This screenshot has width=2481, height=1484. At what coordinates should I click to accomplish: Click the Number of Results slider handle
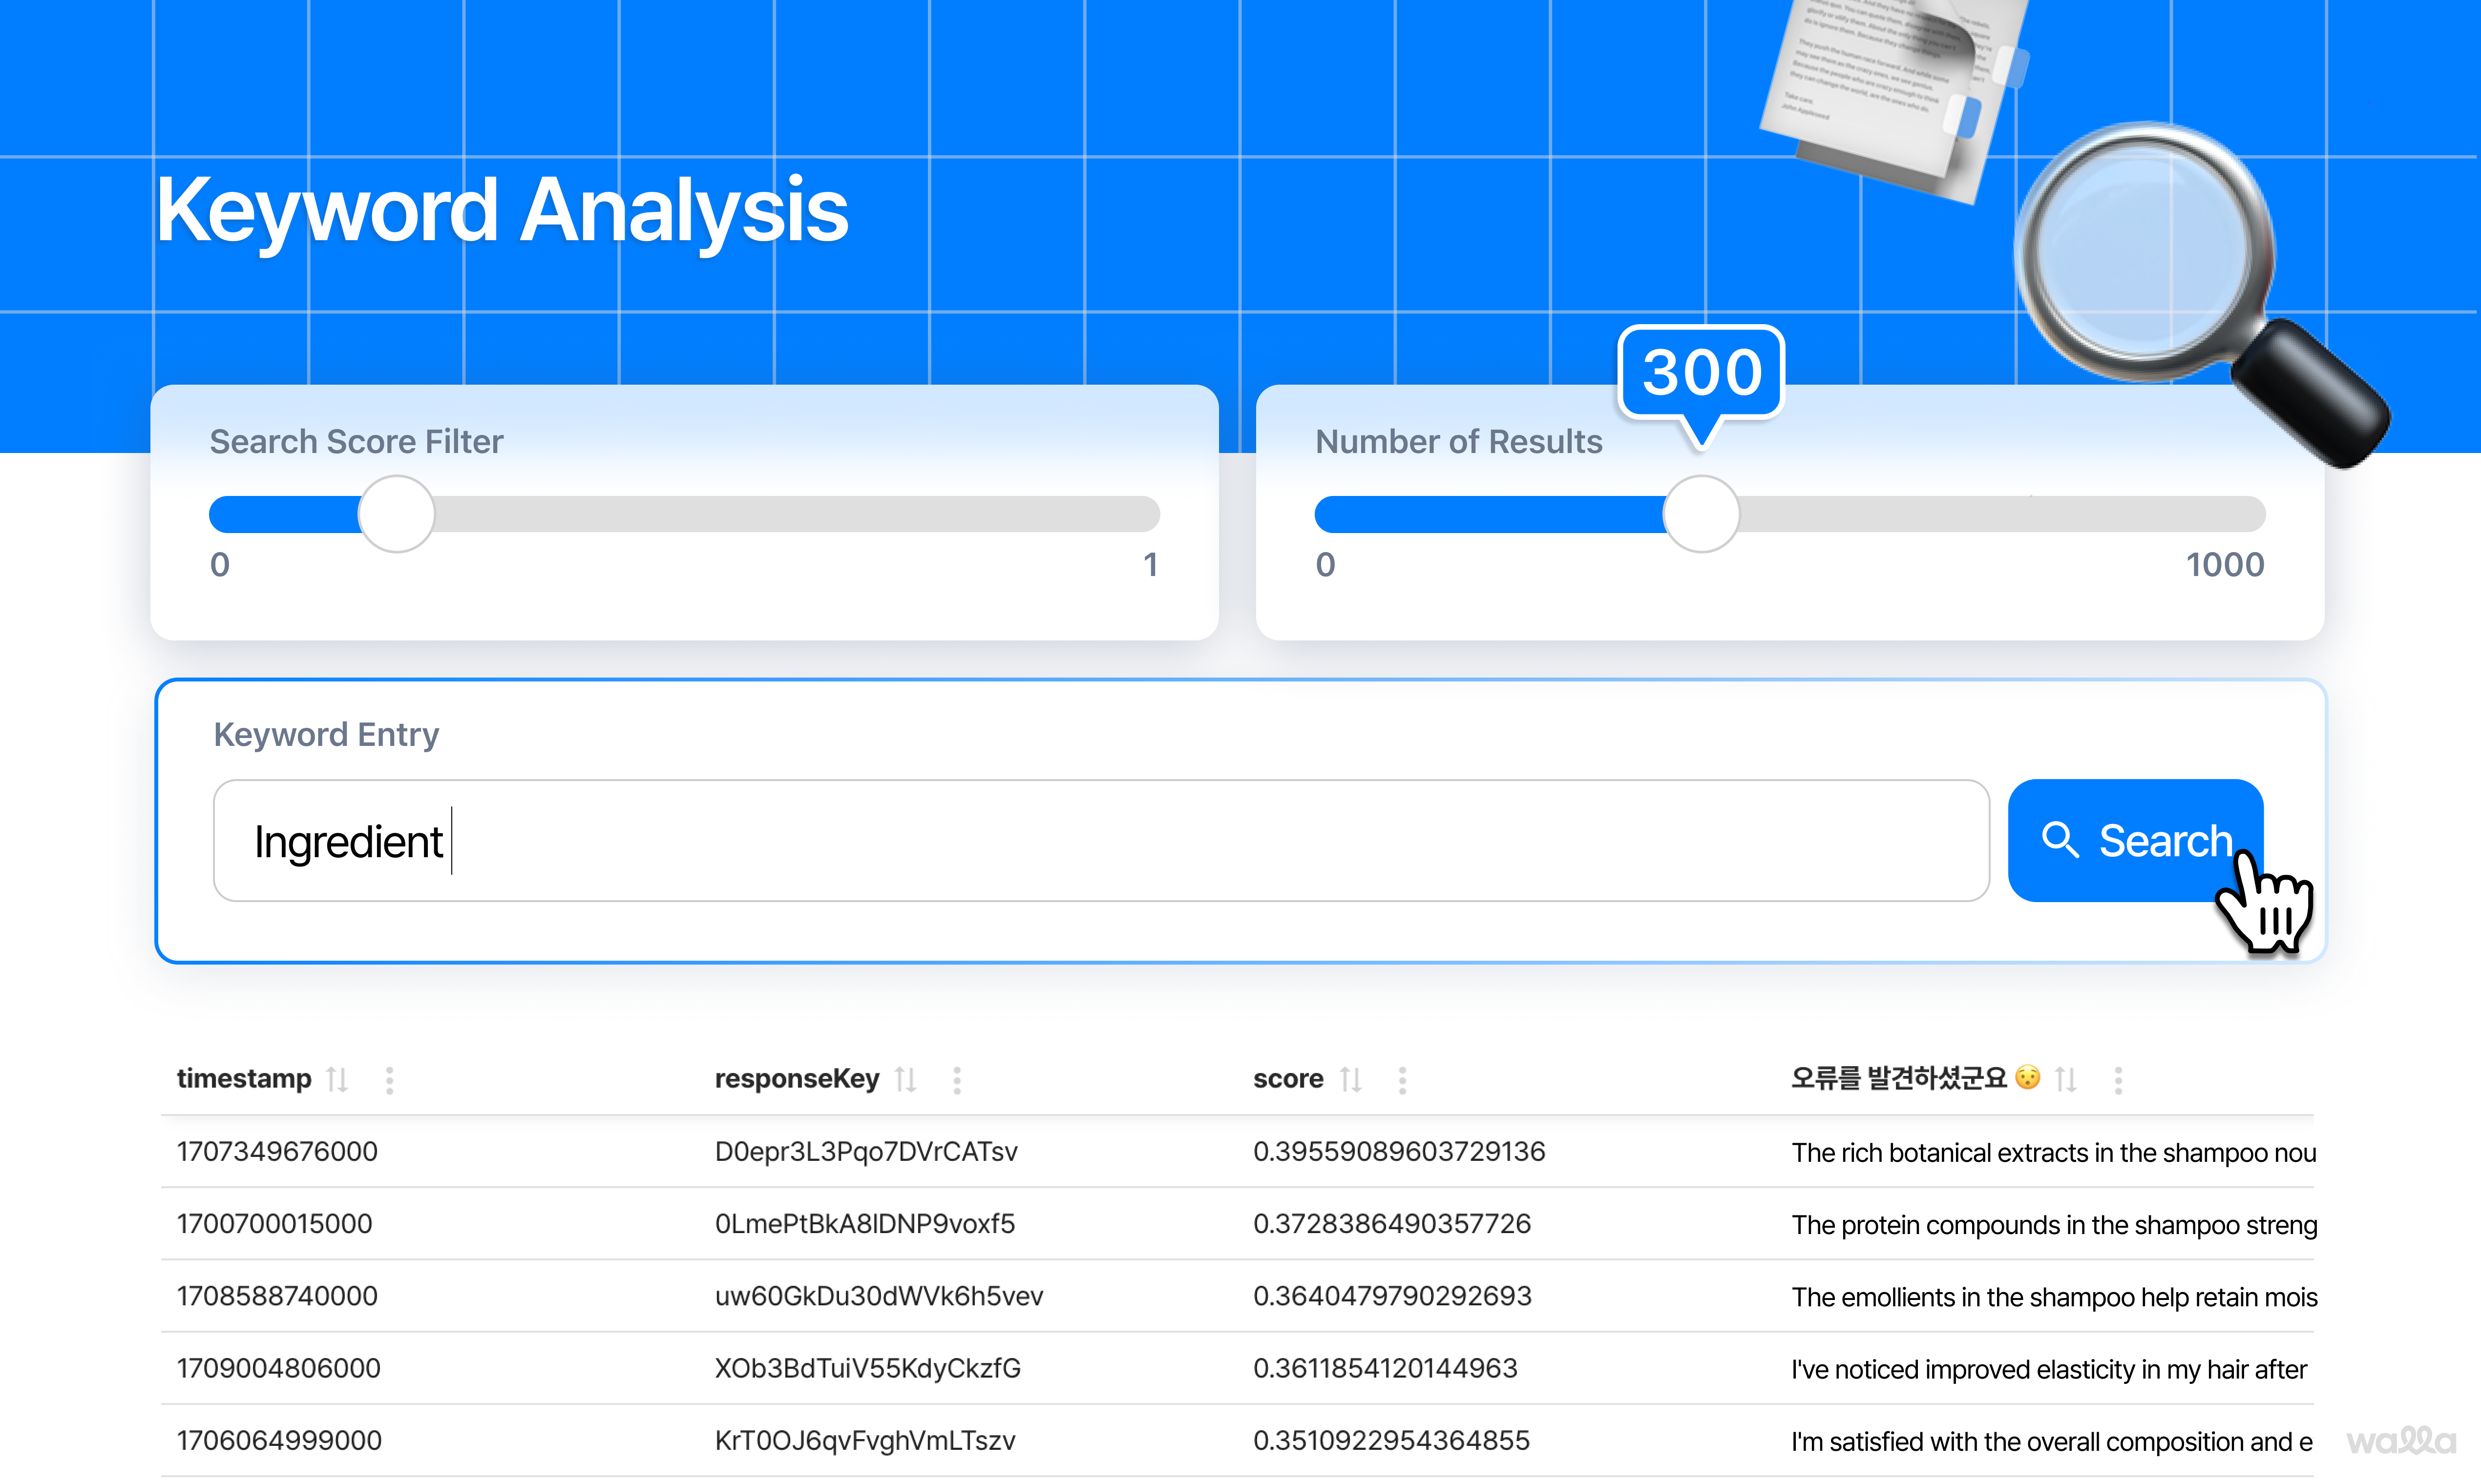[x=1701, y=514]
